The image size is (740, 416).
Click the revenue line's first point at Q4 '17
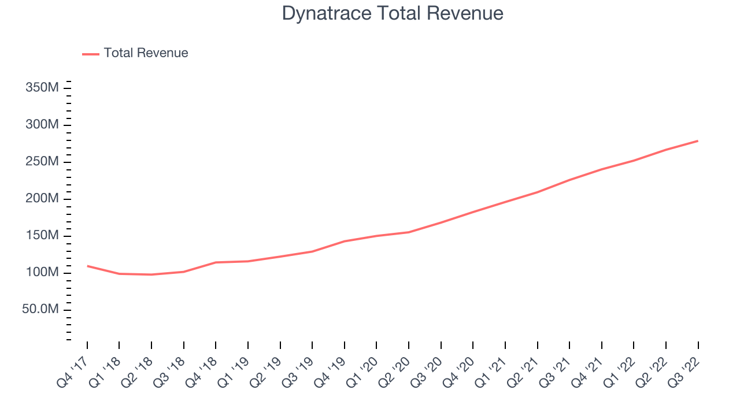(87, 266)
